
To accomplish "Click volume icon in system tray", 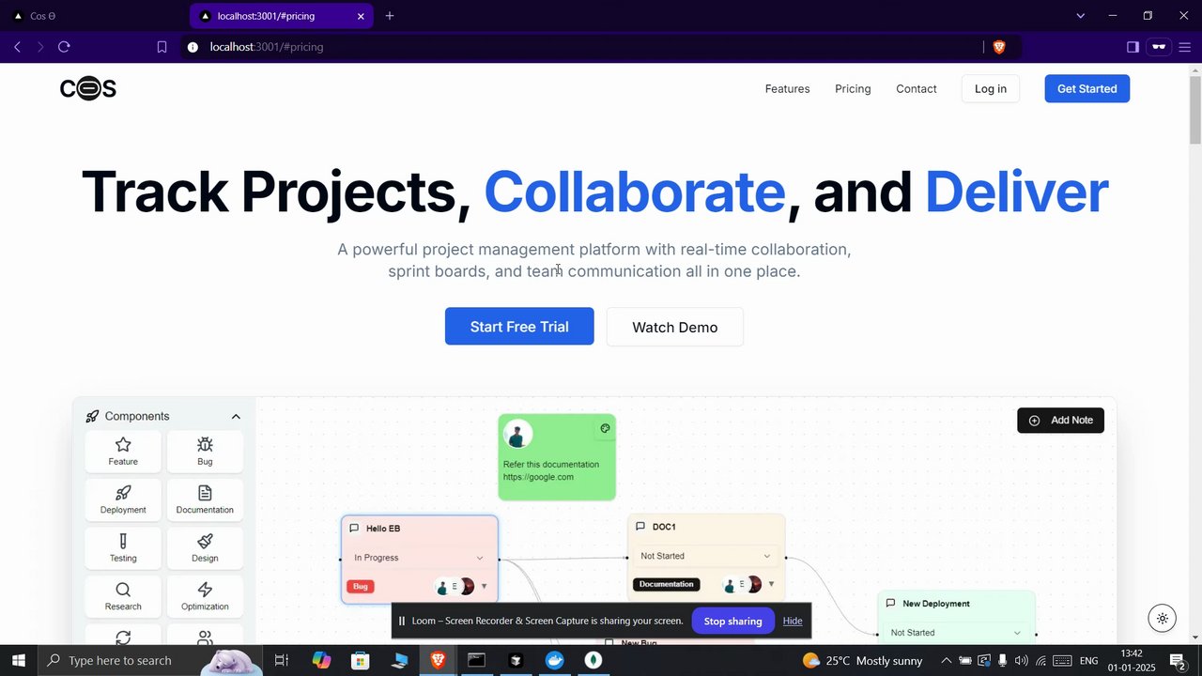I will coord(1021,661).
